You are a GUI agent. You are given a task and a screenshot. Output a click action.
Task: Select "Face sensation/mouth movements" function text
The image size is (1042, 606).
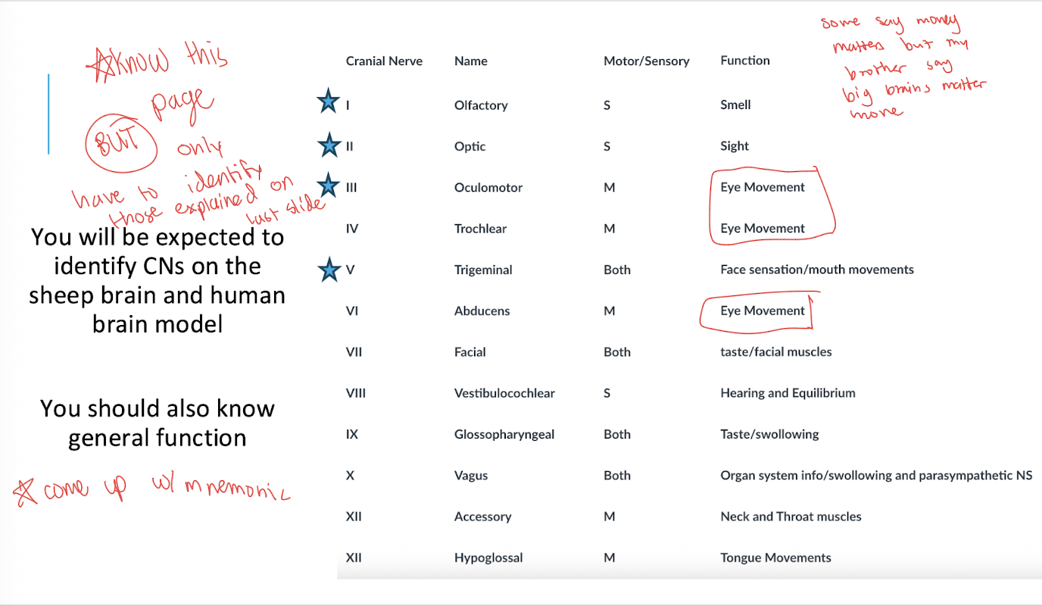click(x=817, y=269)
